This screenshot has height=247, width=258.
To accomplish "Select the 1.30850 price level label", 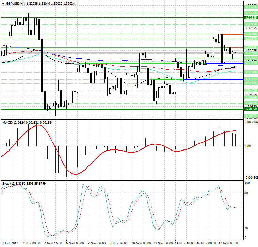I will [x=251, y=97].
